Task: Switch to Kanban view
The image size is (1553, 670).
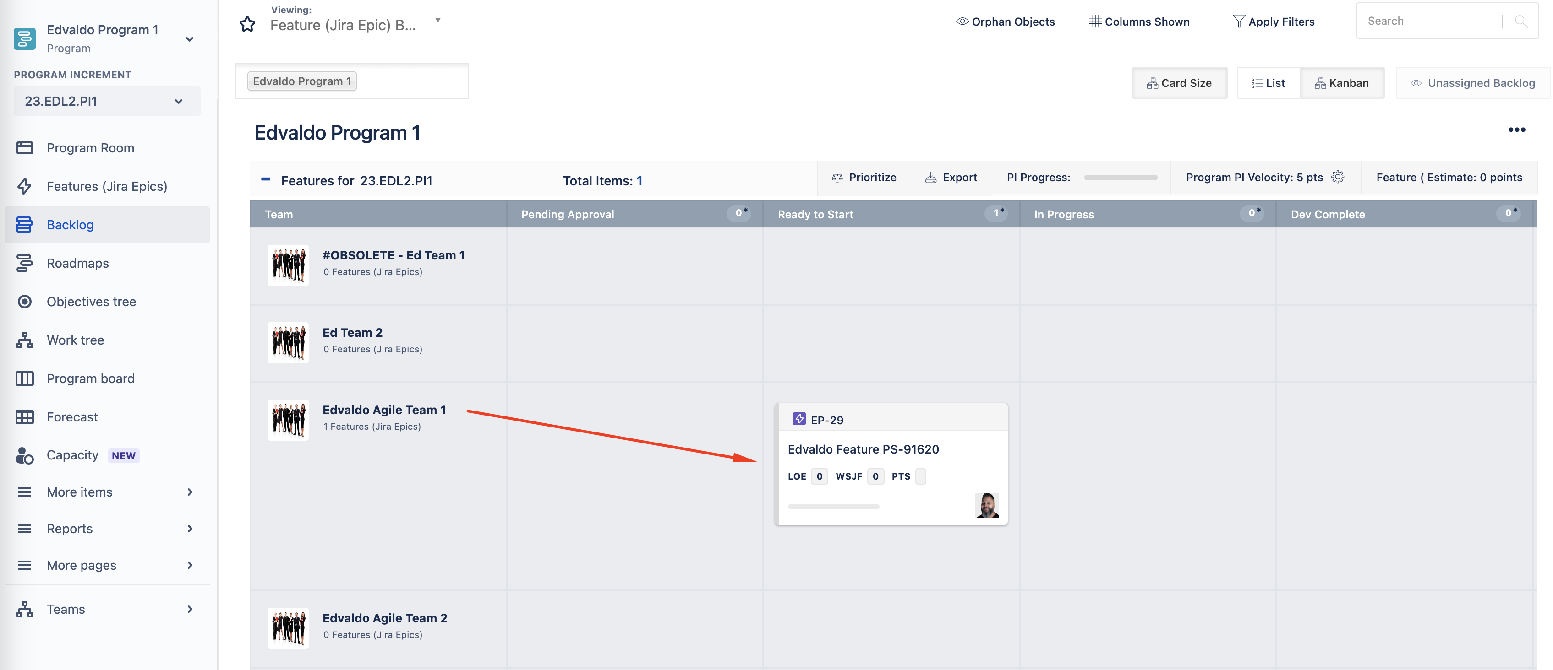Action: tap(1341, 83)
